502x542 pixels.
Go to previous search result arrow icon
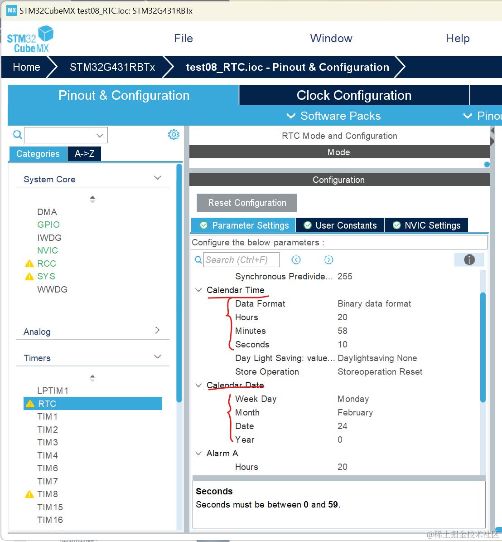(x=296, y=259)
